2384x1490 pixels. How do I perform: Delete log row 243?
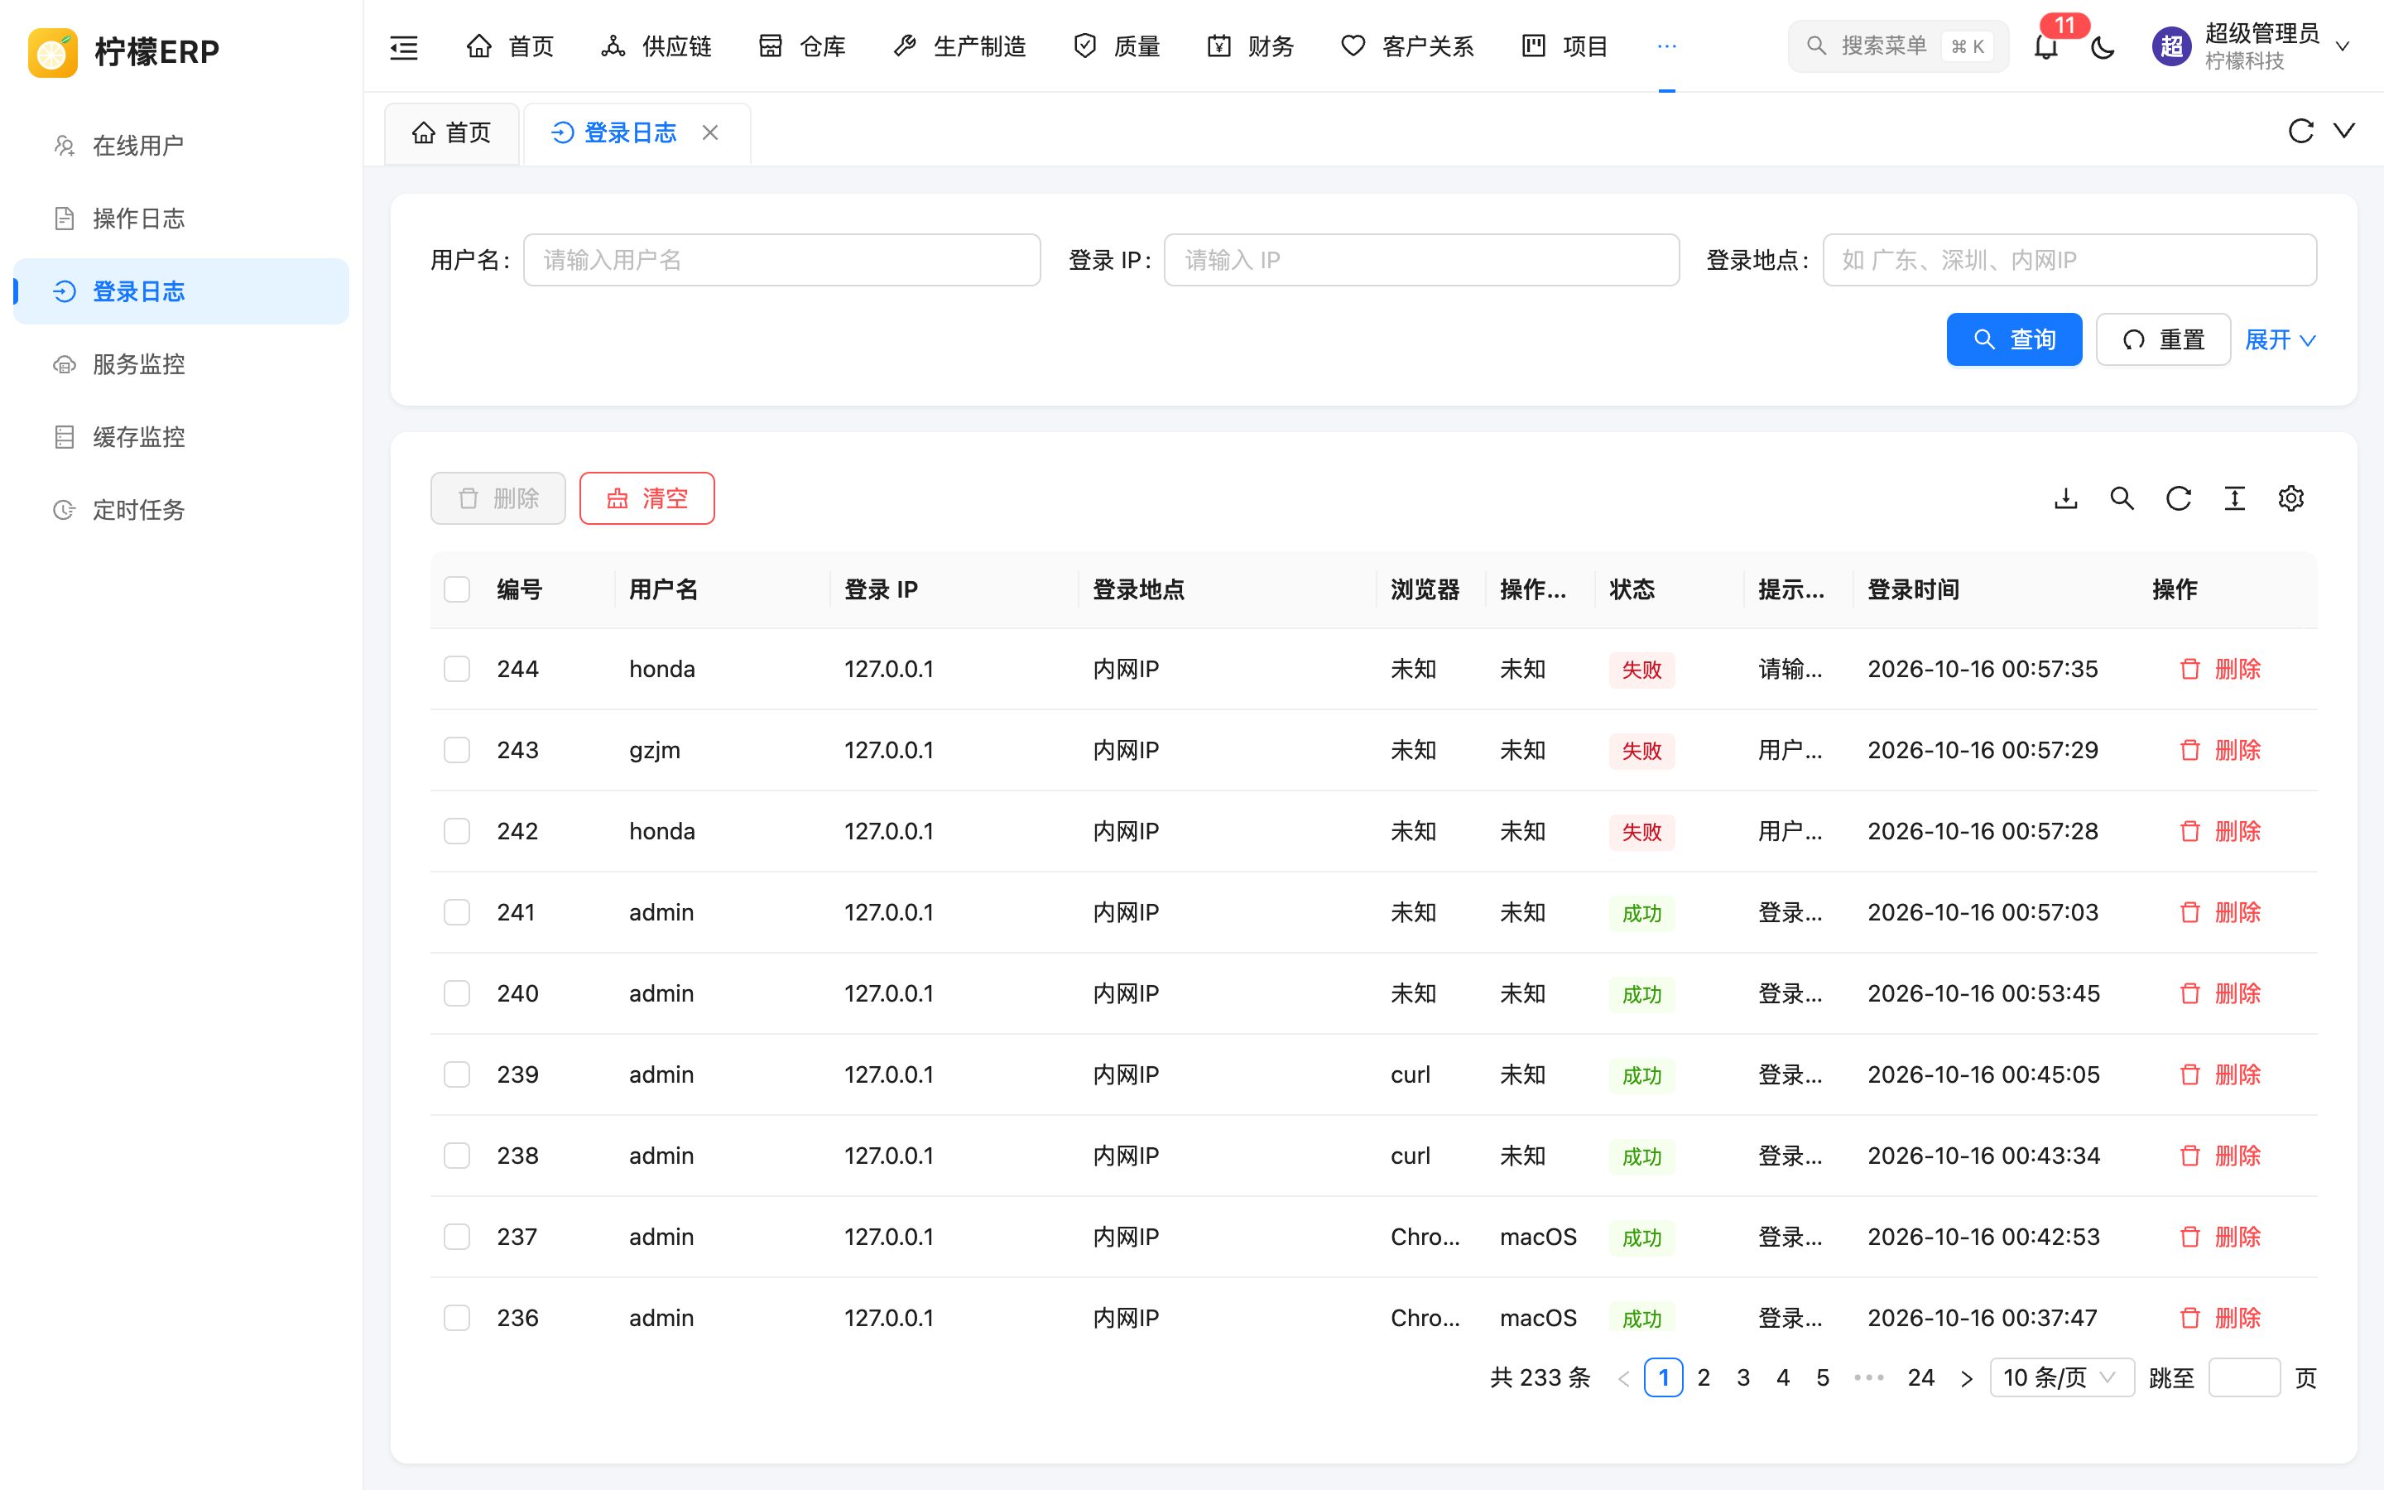point(2219,750)
